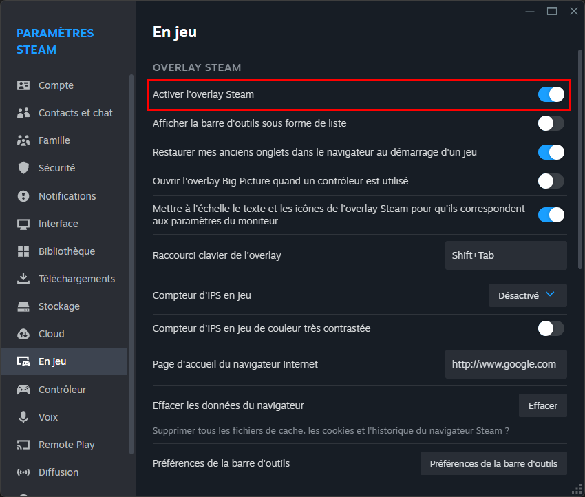Toggle overlay text and icon scaling option
The image size is (585, 497).
551,215
